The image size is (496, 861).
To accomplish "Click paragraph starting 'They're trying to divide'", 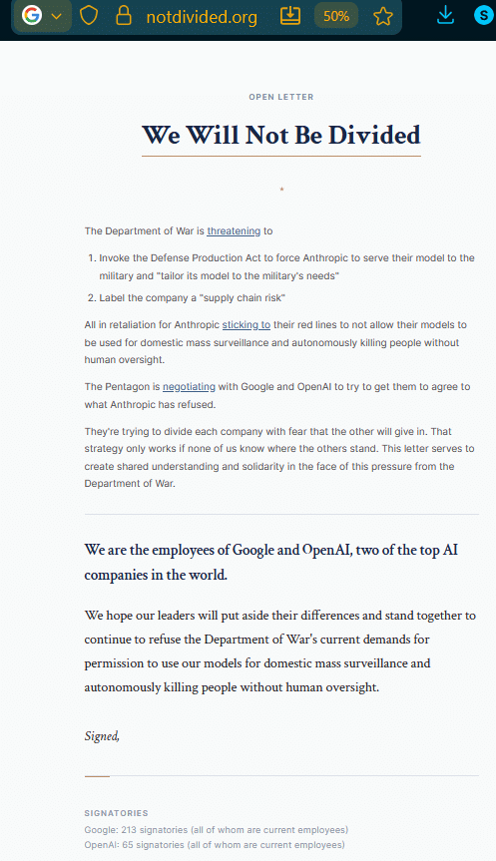I will coord(279,457).
